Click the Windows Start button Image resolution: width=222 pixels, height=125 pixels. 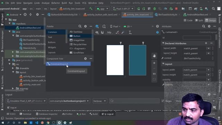pos(3,123)
